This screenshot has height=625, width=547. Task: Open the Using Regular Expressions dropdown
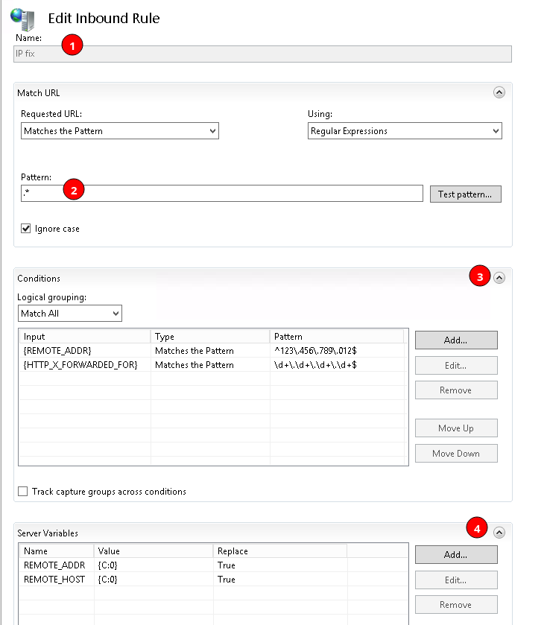(x=405, y=131)
